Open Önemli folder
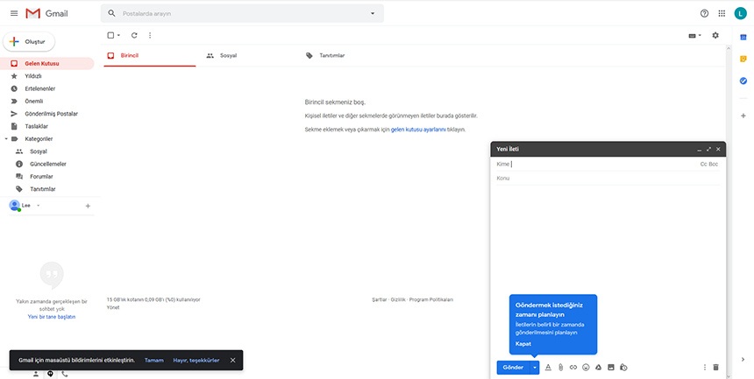Screen dimensions: 754x379 [47, 102]
